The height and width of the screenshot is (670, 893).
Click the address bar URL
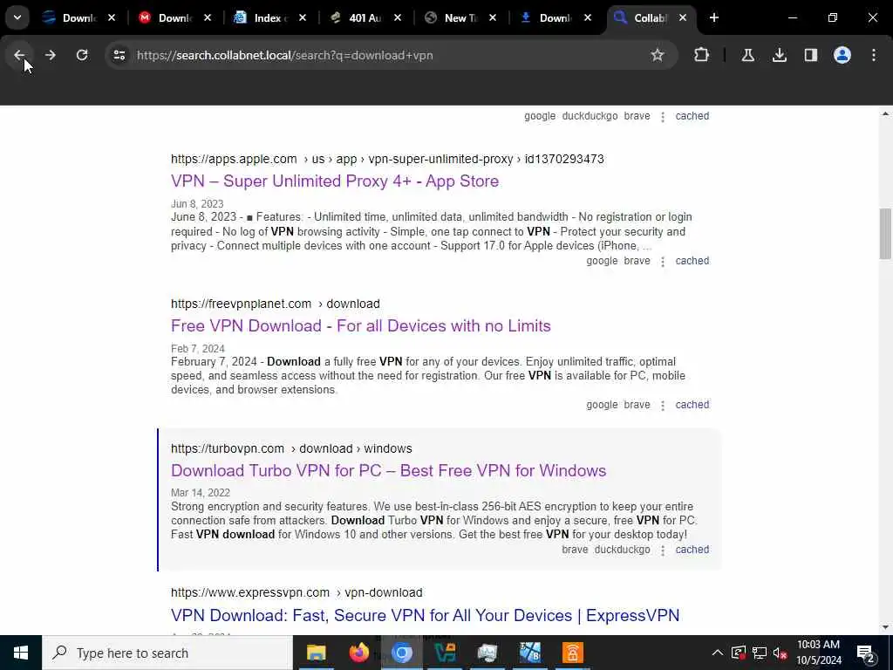coord(285,55)
